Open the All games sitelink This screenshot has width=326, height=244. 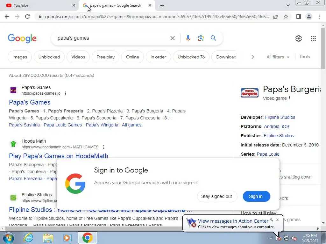coord(131,125)
